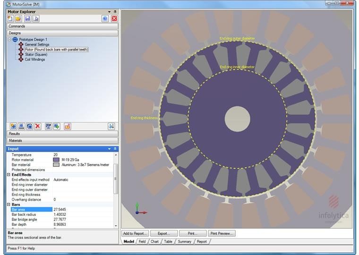
Task: Switch to the Summary tab
Action: (185, 241)
